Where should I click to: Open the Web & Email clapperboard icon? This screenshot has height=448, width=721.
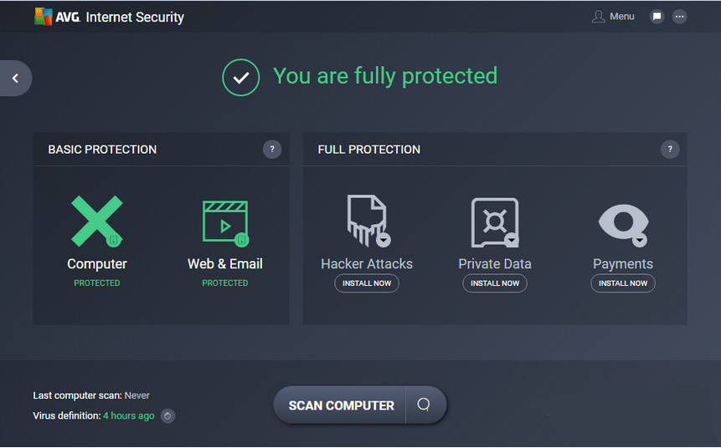tap(225, 222)
